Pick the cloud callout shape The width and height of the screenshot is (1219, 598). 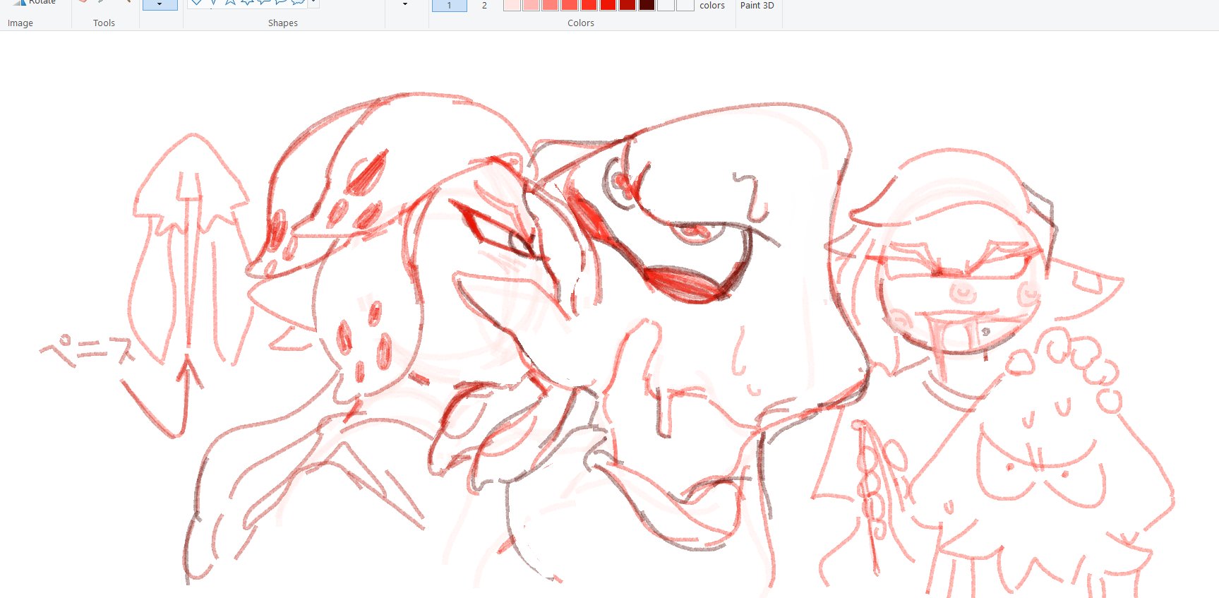pos(298,2)
